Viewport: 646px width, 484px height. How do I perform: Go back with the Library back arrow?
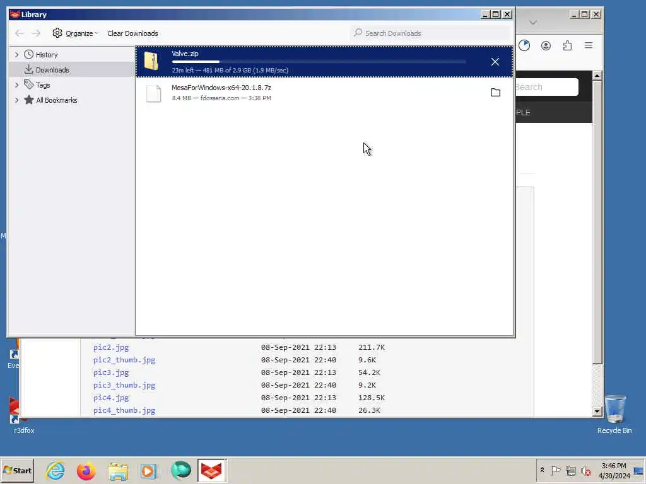point(20,33)
